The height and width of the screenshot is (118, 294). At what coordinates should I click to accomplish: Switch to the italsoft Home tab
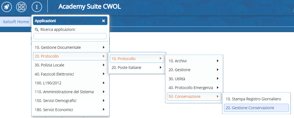16,22
